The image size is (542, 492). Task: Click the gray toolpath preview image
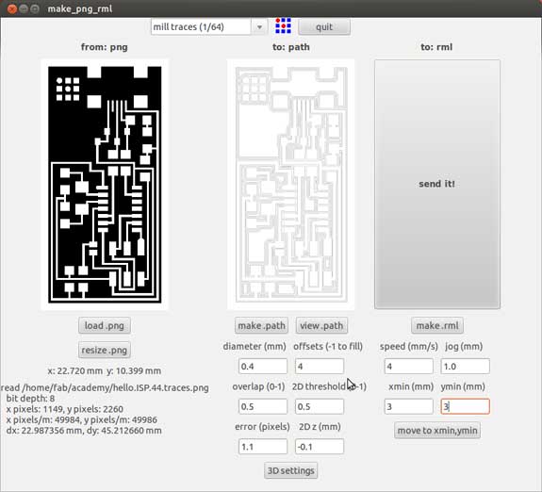coord(291,185)
